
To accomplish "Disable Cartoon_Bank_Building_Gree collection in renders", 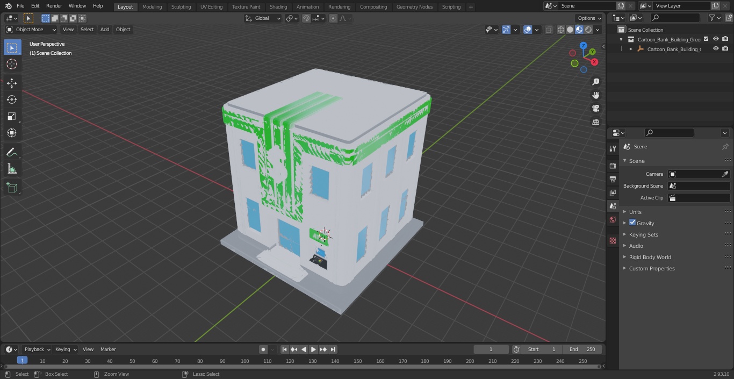I will tap(725, 39).
